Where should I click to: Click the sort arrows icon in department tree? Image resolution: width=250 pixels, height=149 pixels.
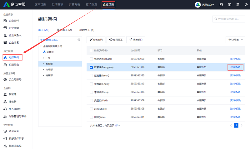click(x=79, y=40)
